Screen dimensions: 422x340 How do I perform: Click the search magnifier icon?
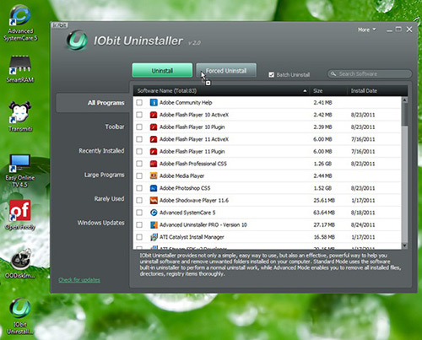point(333,73)
